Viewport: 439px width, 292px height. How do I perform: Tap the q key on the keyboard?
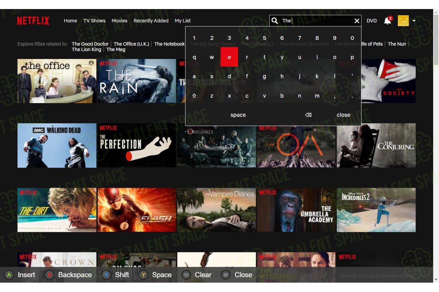[194, 57]
